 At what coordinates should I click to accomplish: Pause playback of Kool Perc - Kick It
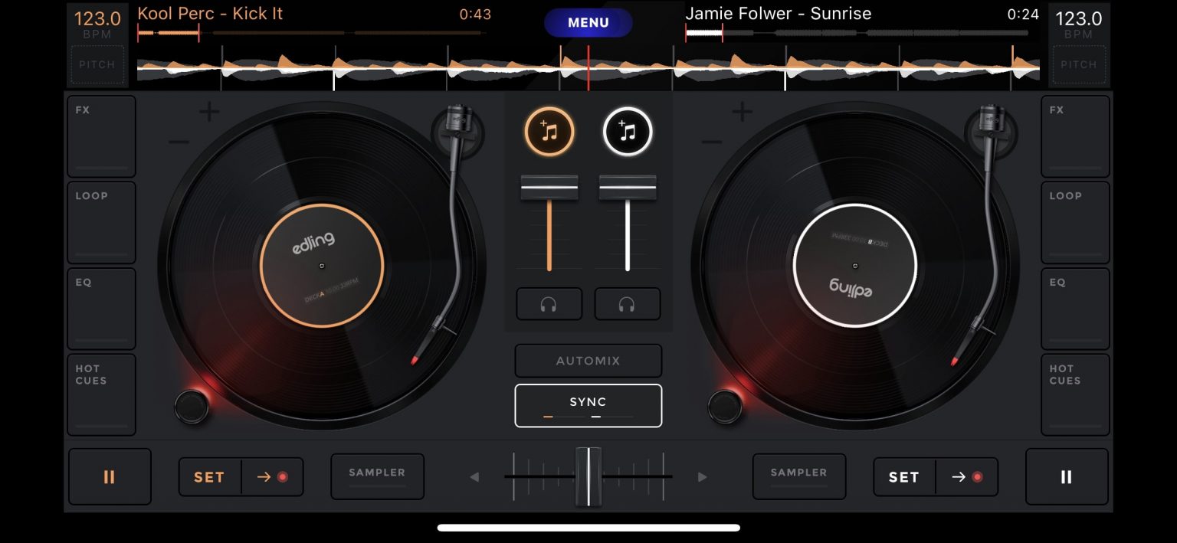pos(110,476)
